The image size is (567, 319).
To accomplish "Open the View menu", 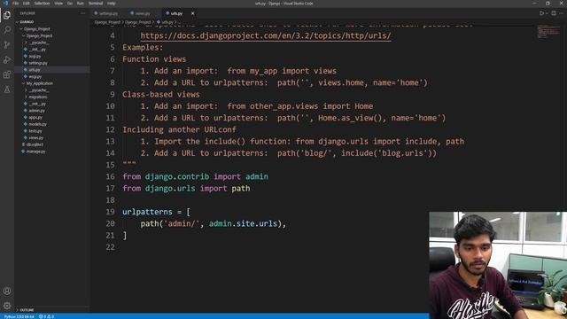I will pyautogui.click(x=58, y=4).
